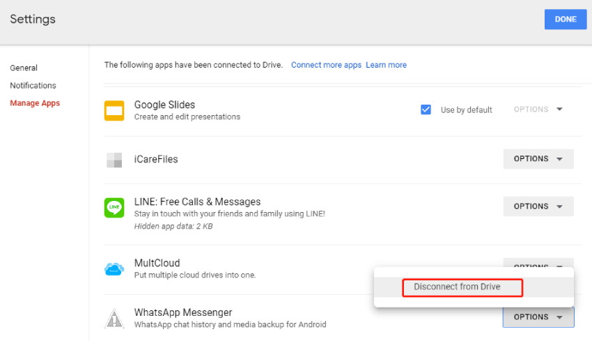This screenshot has height=341, width=592.
Task: Click 'Hidden app data: 2 KB' text
Action: pyautogui.click(x=173, y=227)
